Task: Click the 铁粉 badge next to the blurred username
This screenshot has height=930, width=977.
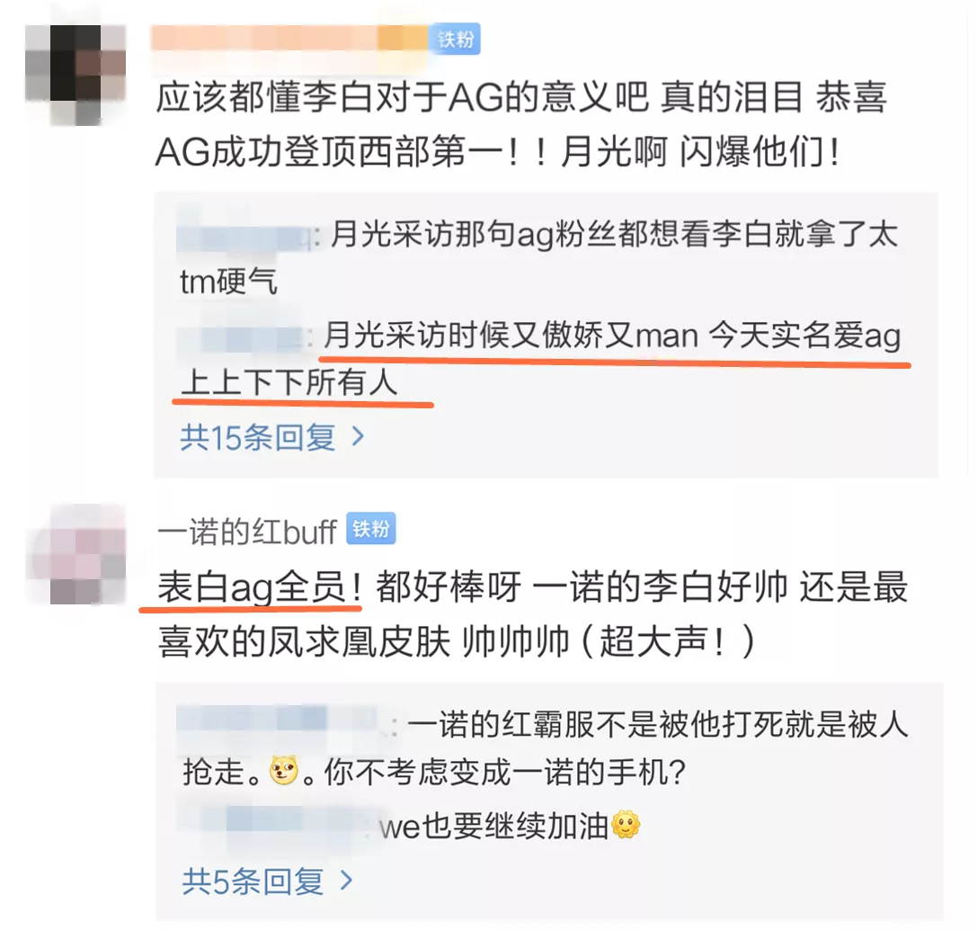Action: click(x=456, y=40)
